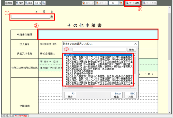Click the magnifier icon beside zoom percentage
Viewport: 173px width, 118px height.
(x=44, y=3)
